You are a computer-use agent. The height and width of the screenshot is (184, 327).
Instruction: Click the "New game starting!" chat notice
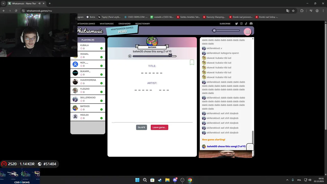[x=214, y=140]
